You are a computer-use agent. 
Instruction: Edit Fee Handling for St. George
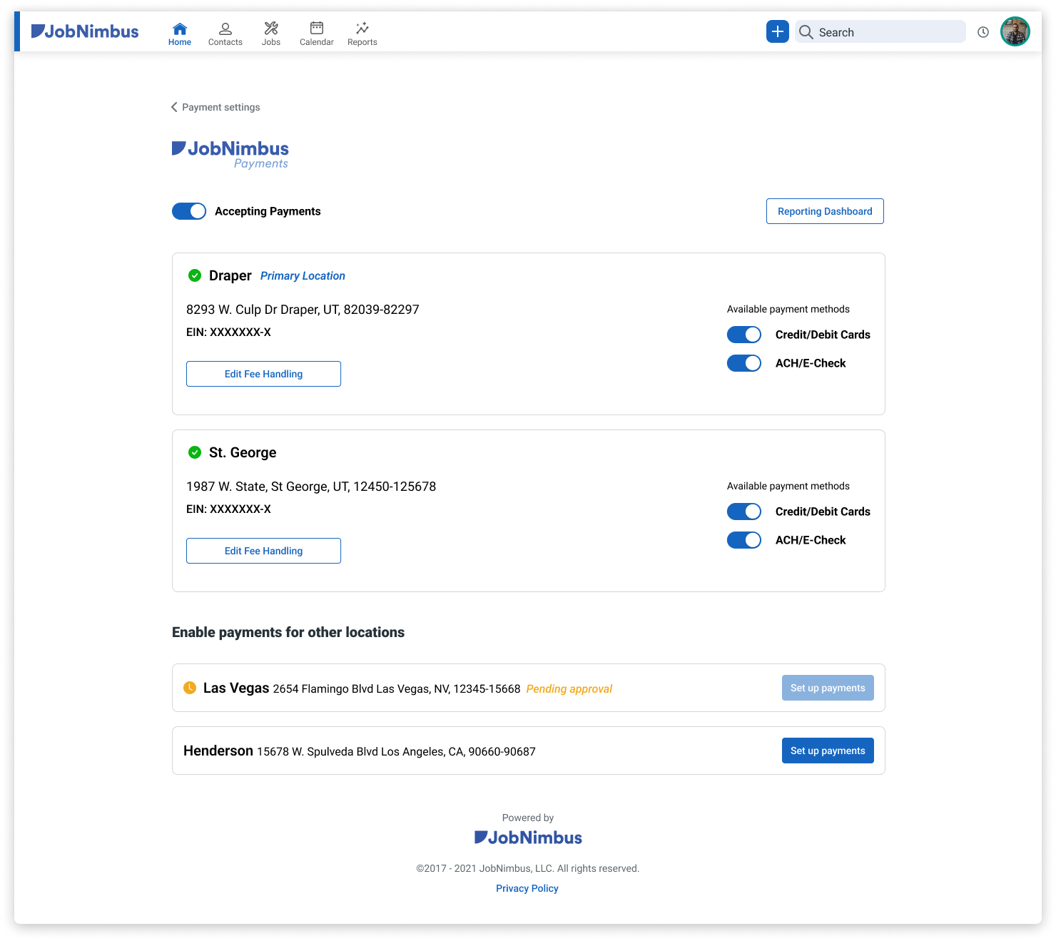(x=263, y=551)
